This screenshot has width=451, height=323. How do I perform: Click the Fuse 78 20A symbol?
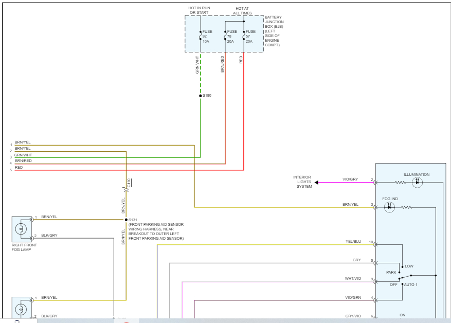point(225,35)
